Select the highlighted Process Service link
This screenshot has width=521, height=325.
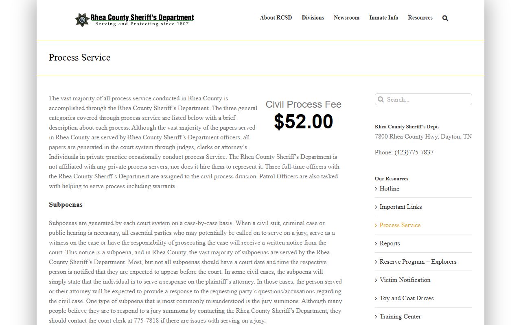click(x=400, y=225)
